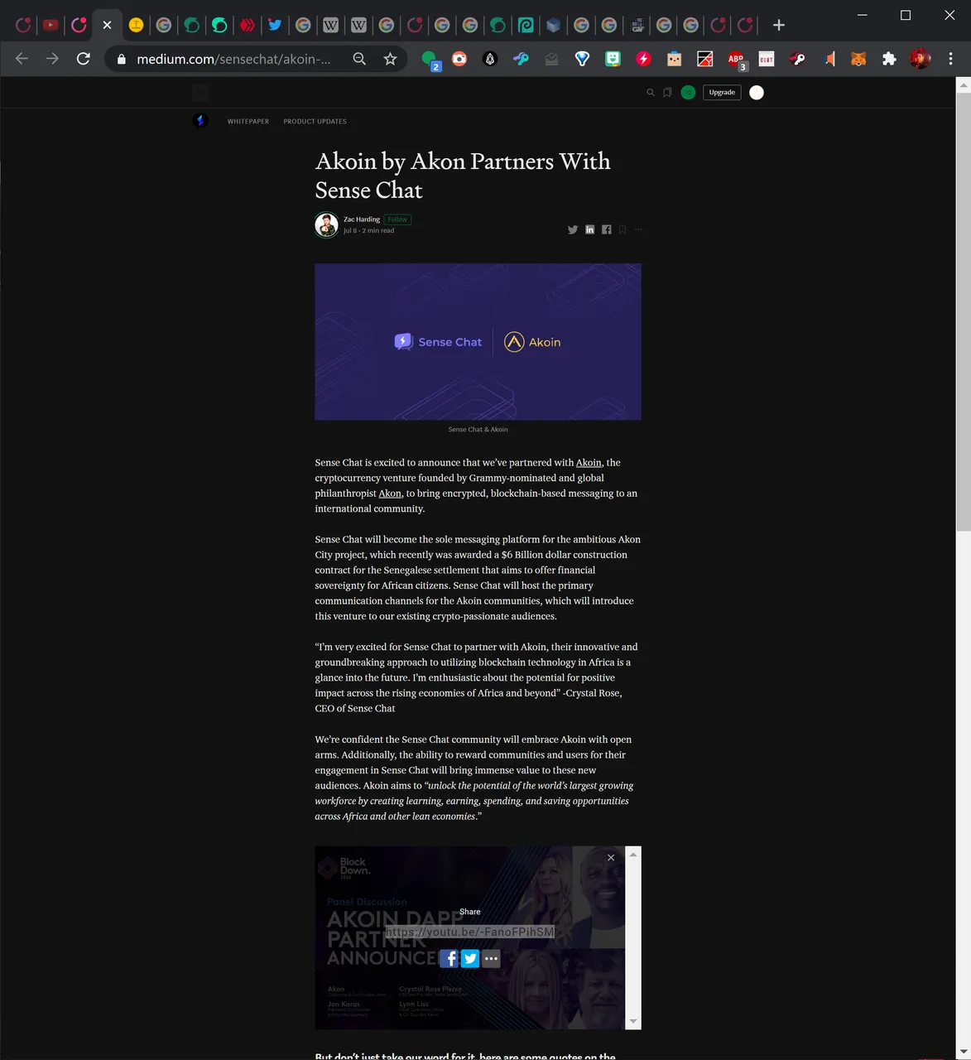The image size is (971, 1060).
Task: Click the red key extension icon
Action: pyautogui.click(x=797, y=59)
